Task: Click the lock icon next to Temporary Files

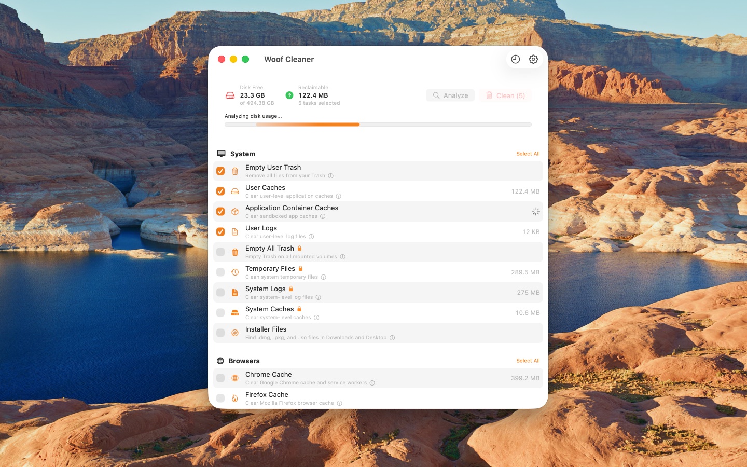Action: tap(300, 268)
